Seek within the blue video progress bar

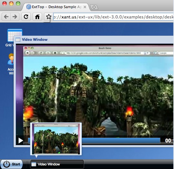121,141
